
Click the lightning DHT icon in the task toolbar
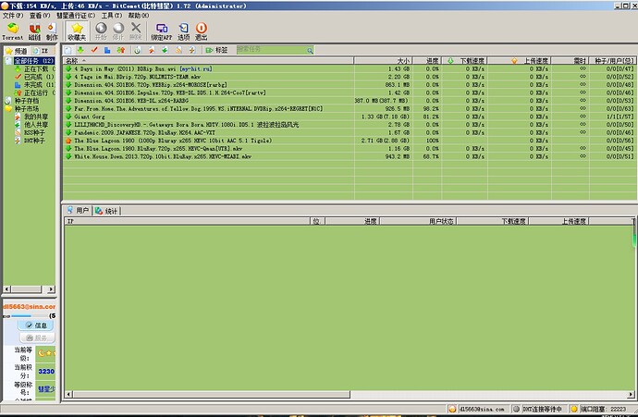coord(192,50)
